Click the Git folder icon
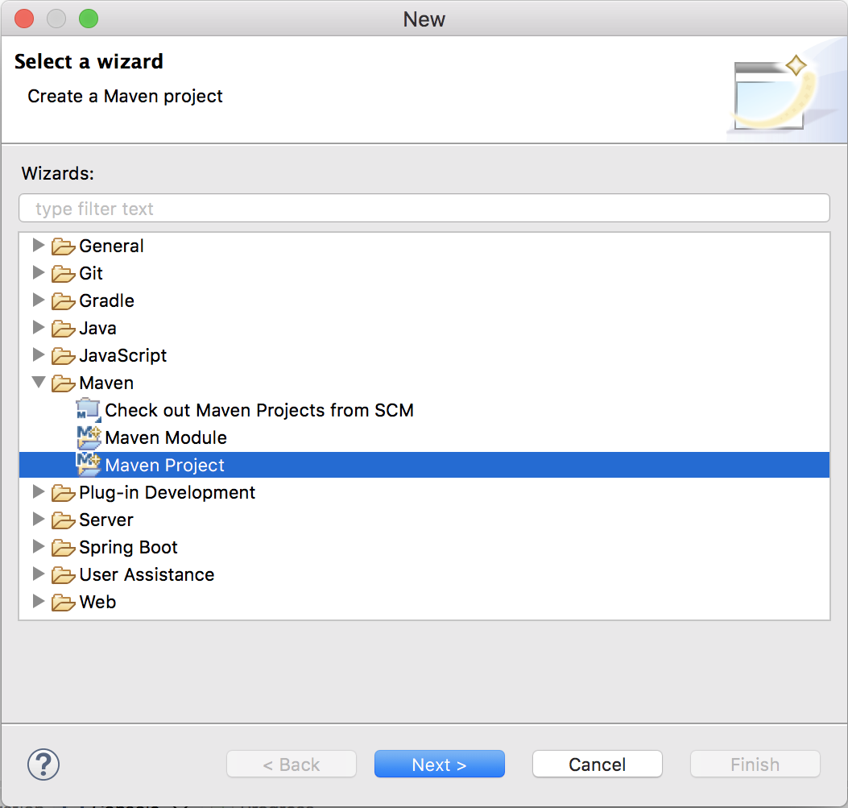Image resolution: width=848 pixels, height=808 pixels. click(64, 274)
